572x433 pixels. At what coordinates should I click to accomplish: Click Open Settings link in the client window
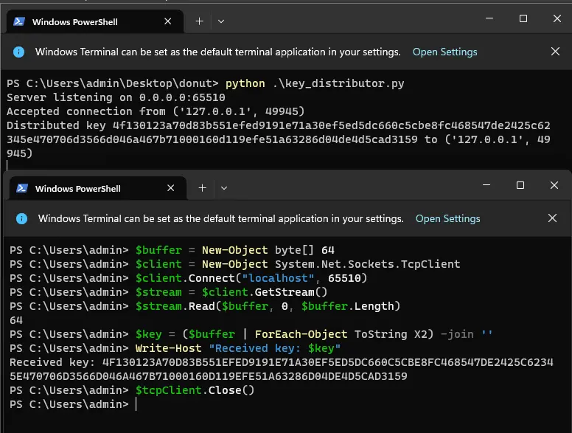coord(447,219)
